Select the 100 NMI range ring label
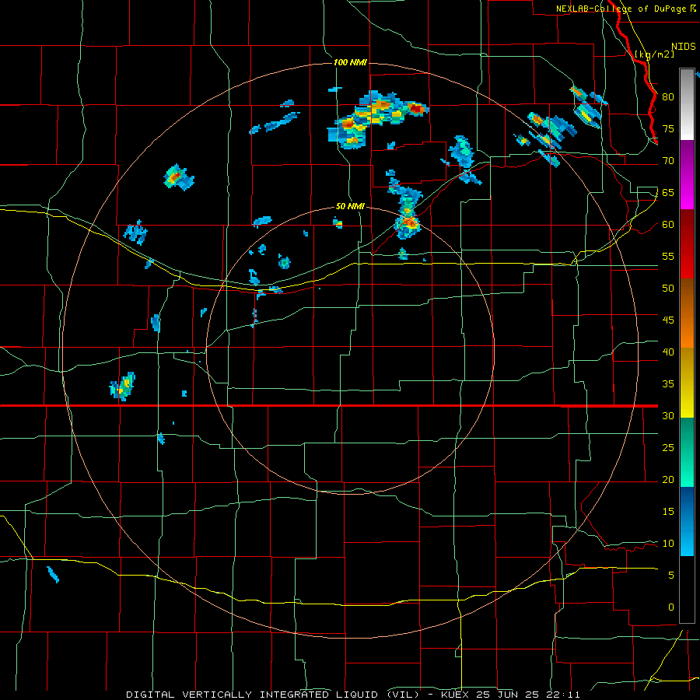The width and height of the screenshot is (700, 700). [x=350, y=62]
